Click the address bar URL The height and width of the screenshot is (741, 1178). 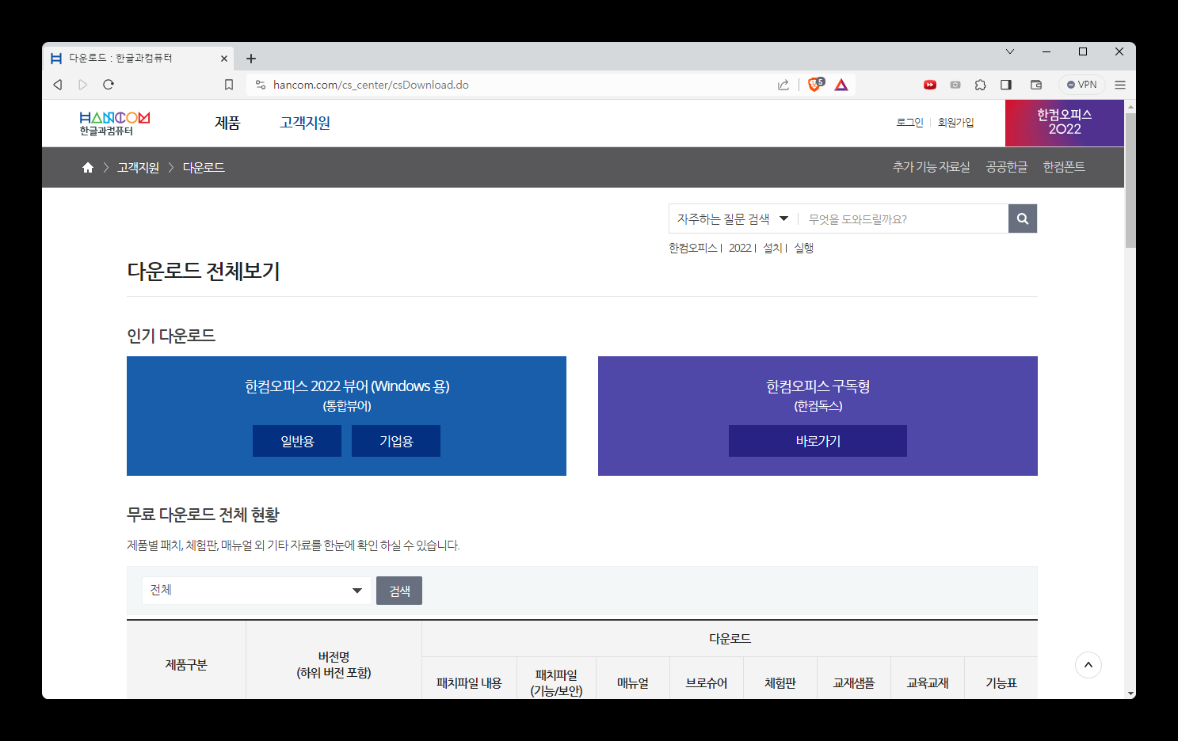[371, 85]
